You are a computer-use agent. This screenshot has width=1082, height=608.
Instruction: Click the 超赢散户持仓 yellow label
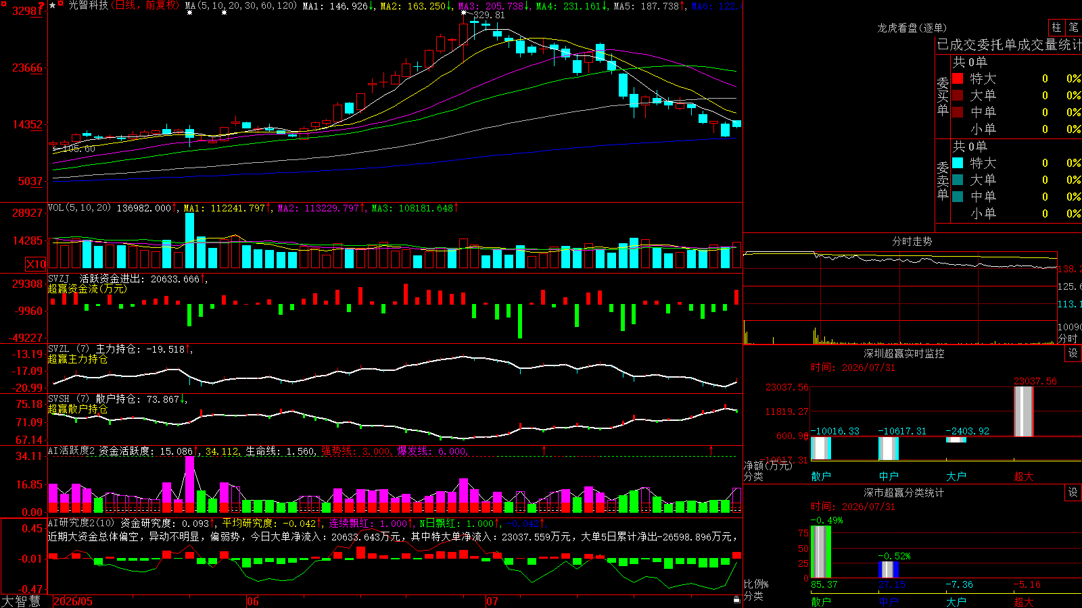pos(78,409)
